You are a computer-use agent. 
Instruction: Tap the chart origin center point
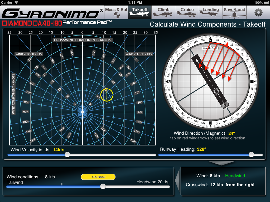(x=83, y=112)
